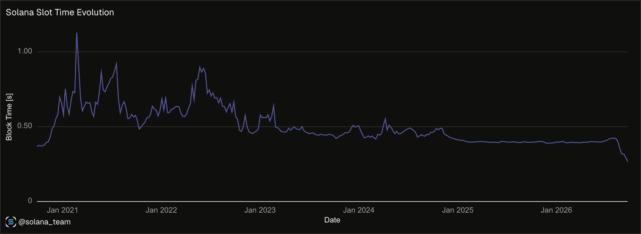Select the 'Jan 2023' x-axis label

point(260,210)
